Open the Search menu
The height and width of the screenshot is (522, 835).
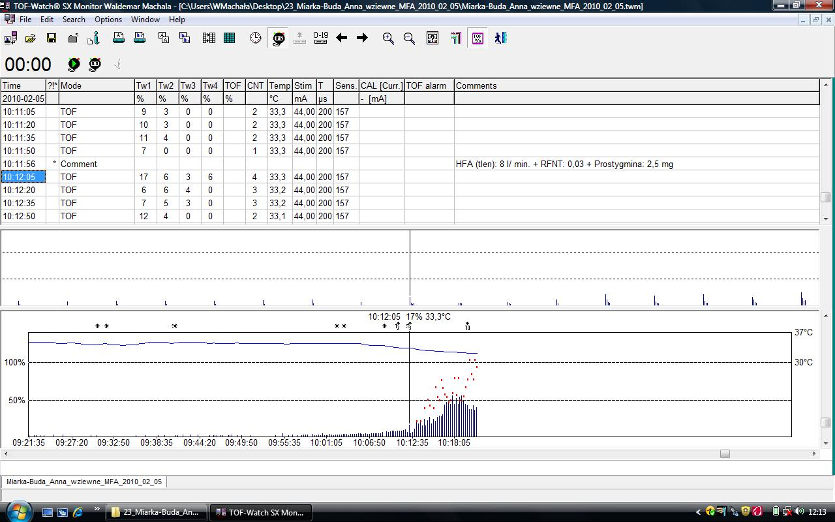[x=74, y=20]
